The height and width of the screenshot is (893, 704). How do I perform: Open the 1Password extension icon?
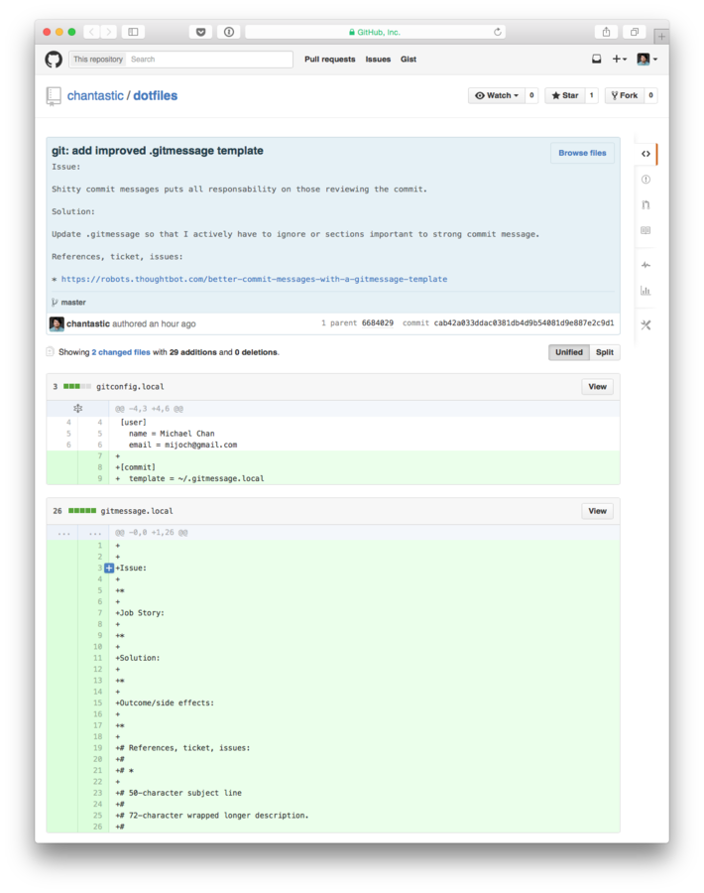pyautogui.click(x=229, y=32)
